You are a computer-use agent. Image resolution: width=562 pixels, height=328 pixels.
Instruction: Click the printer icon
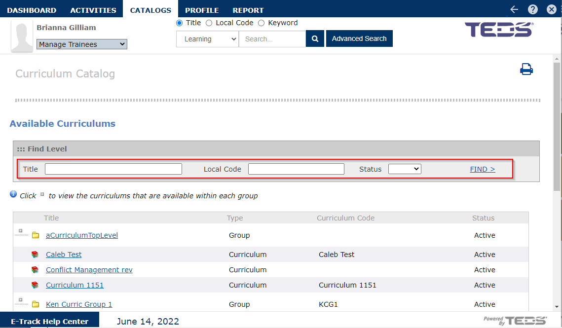[526, 70]
